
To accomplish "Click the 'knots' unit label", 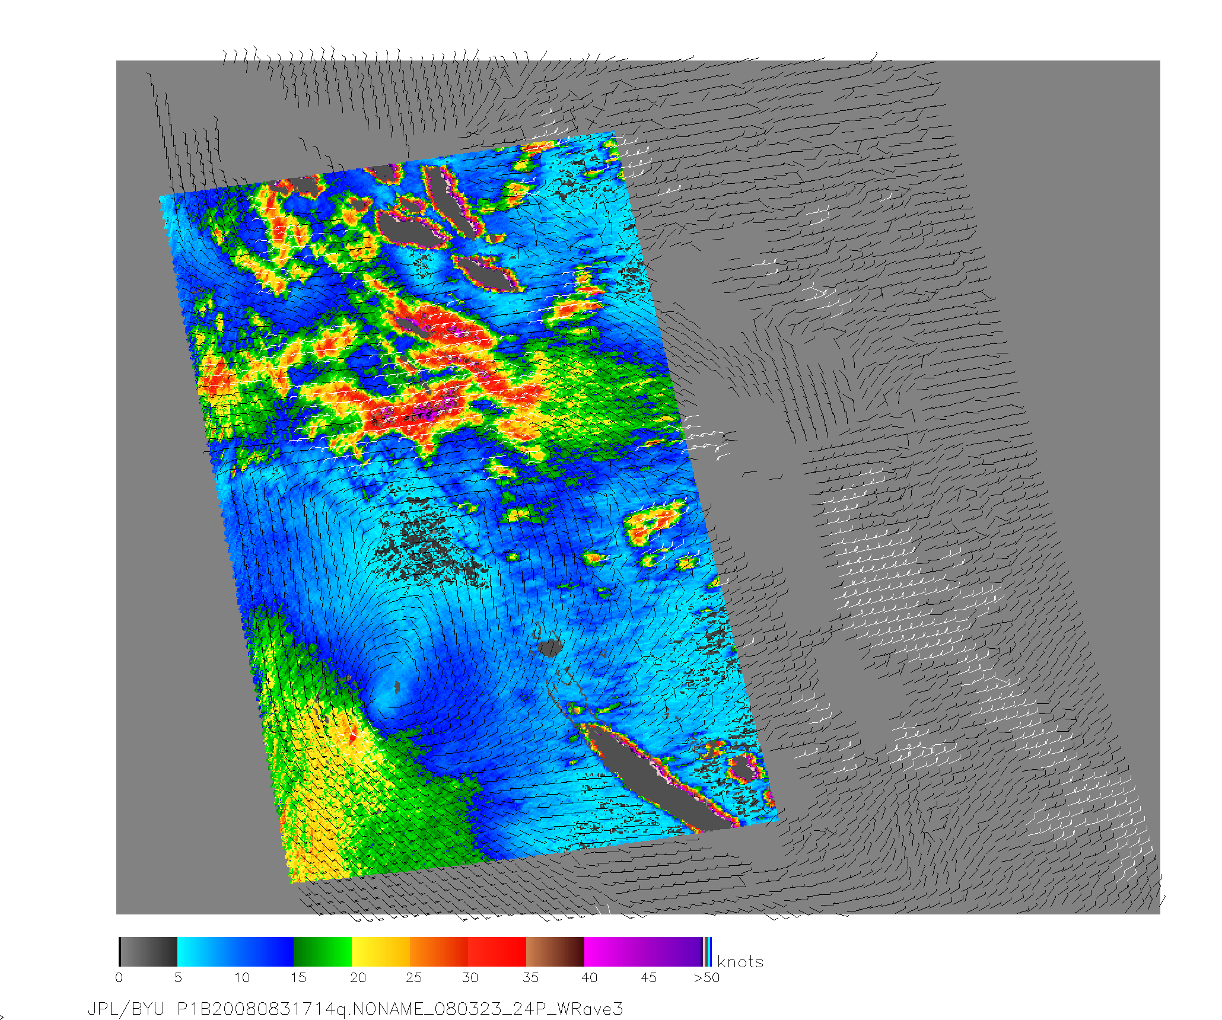I will tap(740, 962).
